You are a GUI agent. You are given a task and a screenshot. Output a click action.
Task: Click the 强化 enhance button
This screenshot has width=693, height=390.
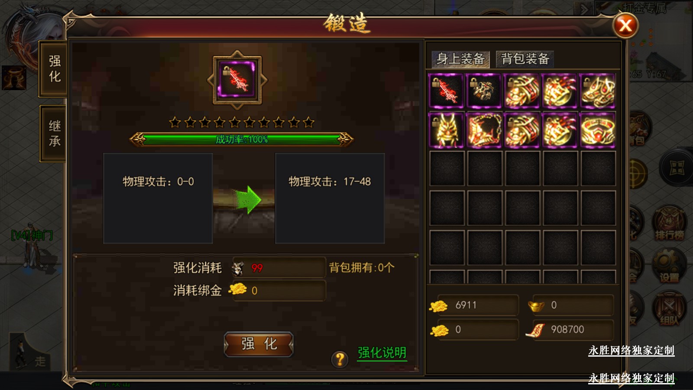(259, 344)
